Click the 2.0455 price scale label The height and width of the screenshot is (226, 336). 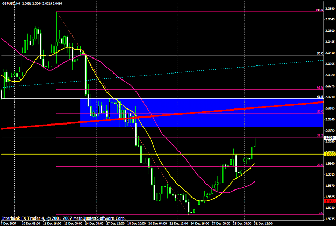coord(330,42)
